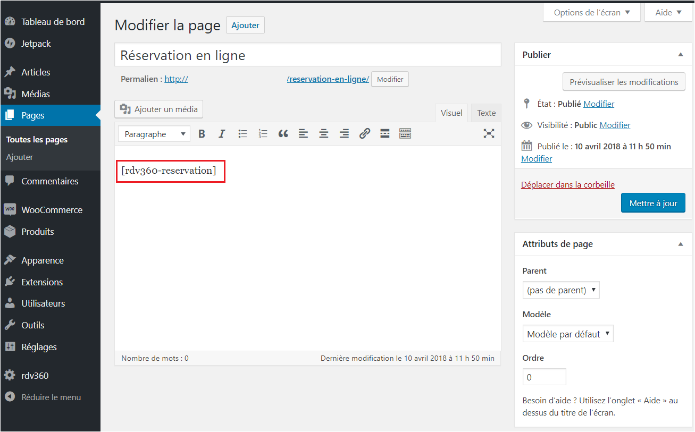Toggle bold formatting in editor toolbar
The width and height of the screenshot is (695, 432).
pos(202,134)
